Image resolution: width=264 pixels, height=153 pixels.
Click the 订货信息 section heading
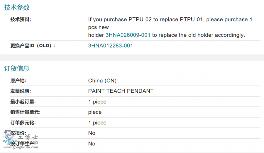click(17, 68)
